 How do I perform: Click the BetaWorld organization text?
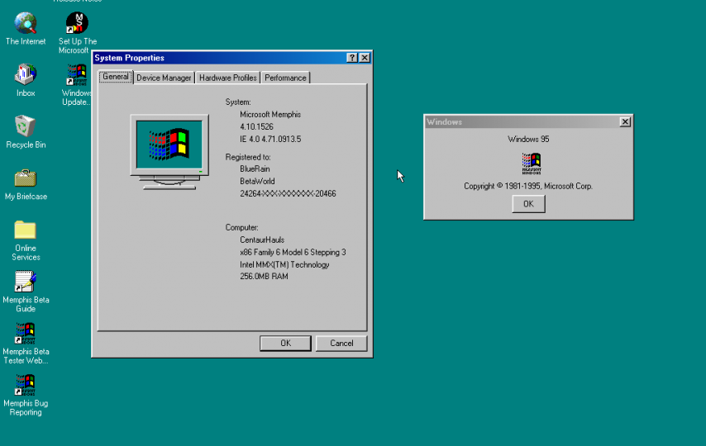point(257,182)
